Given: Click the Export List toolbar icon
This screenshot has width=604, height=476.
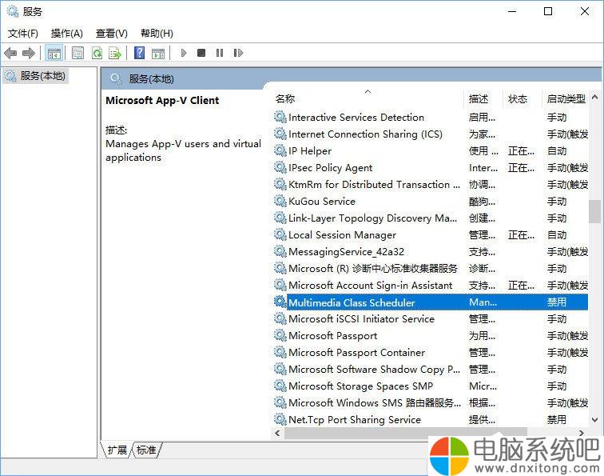Looking at the screenshot, I should [x=115, y=53].
